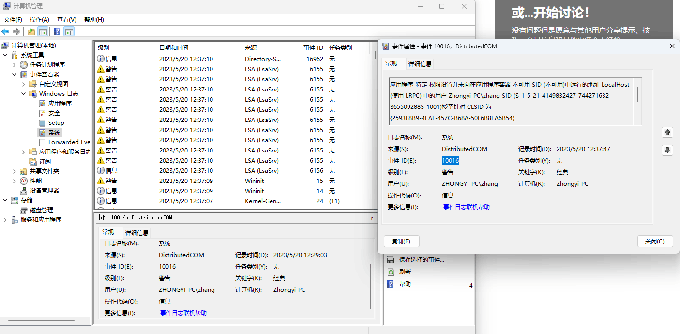
Task: Click the Forward arrow toolbar icon
Action: pyautogui.click(x=16, y=32)
